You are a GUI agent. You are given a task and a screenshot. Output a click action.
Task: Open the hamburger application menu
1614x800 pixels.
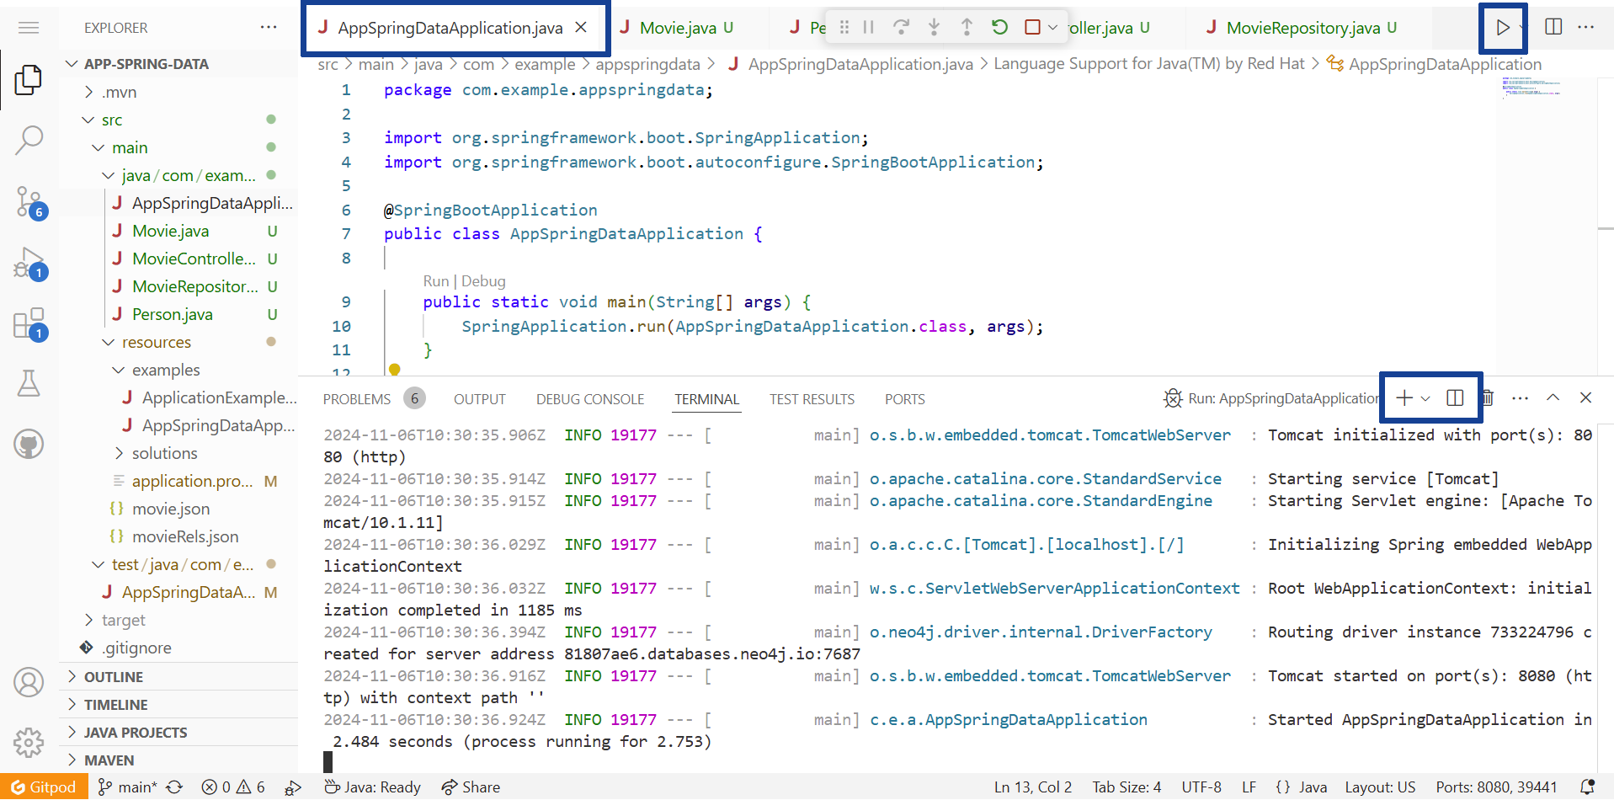[x=29, y=28]
